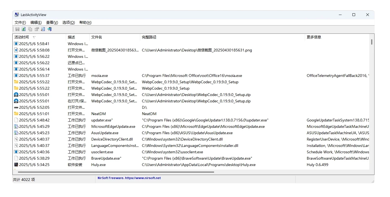Toggle sort arrow on 活动时间 column

pos(34,37)
